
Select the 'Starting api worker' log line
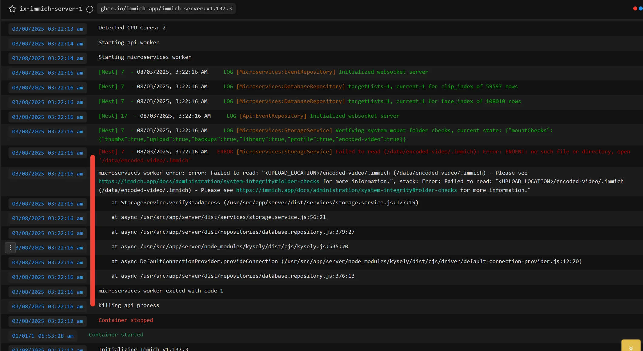129,42
